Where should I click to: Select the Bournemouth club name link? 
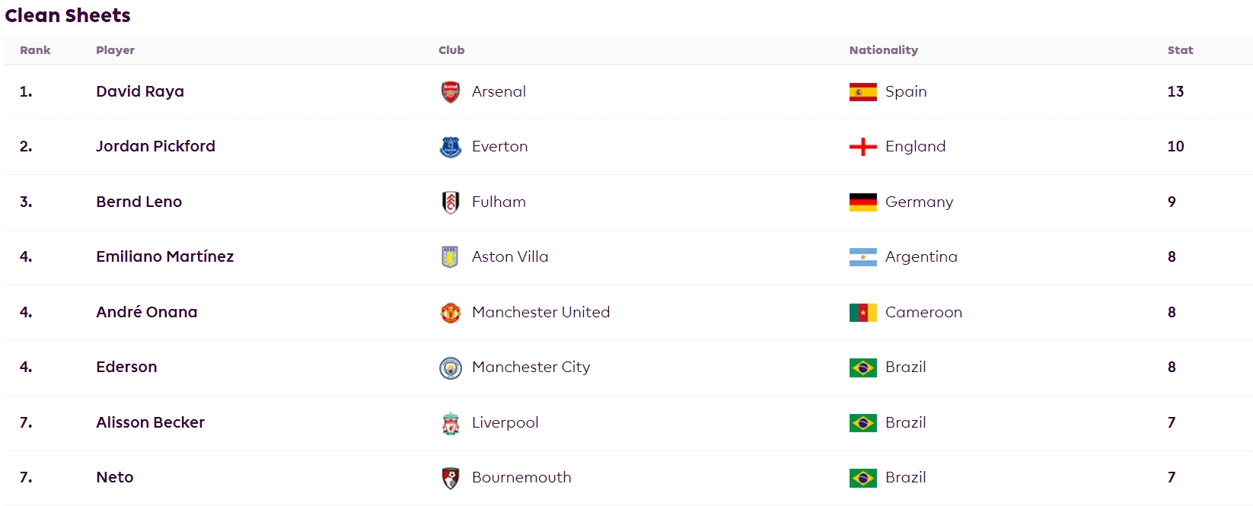(x=521, y=477)
